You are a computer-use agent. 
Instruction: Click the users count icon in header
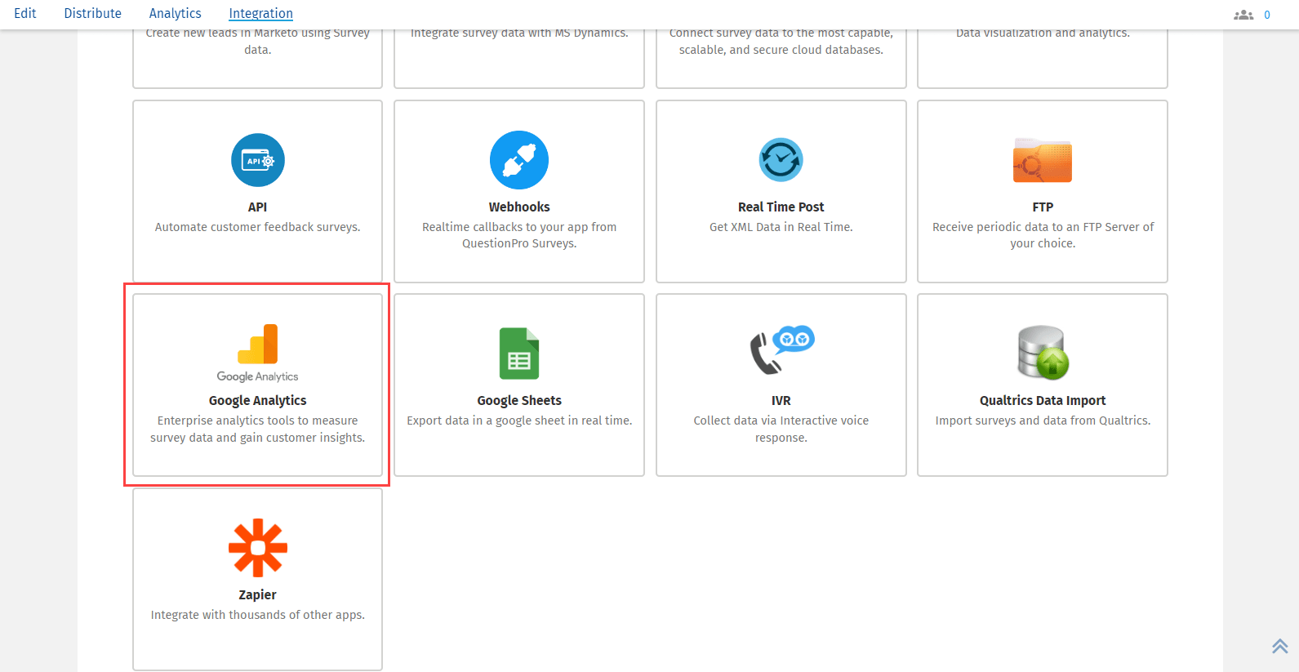[x=1243, y=15]
